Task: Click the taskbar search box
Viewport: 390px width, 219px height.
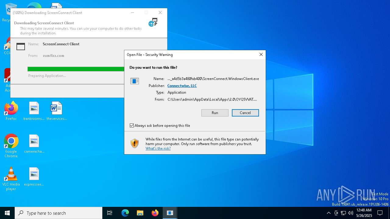Action: pyautogui.click(x=58, y=213)
